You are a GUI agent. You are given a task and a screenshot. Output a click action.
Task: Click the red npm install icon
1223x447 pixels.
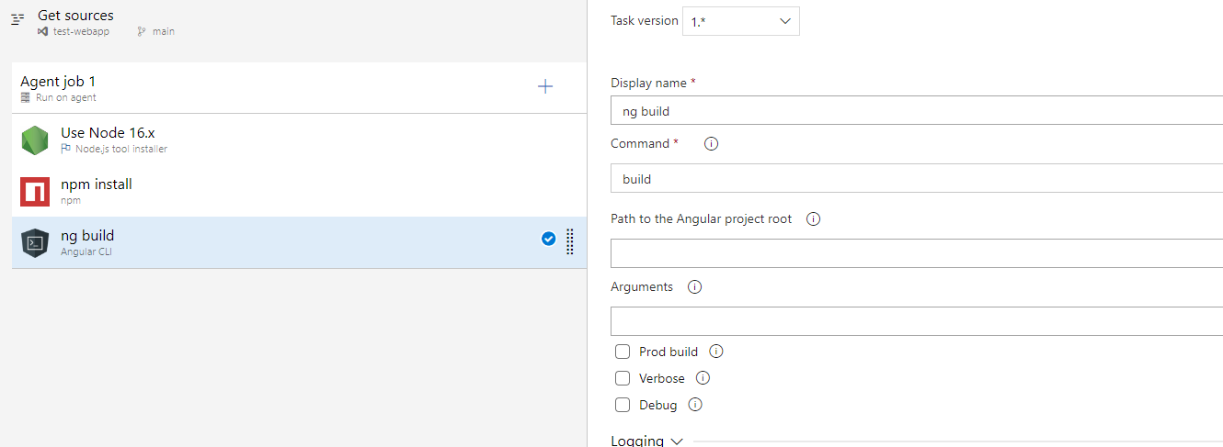[35, 192]
